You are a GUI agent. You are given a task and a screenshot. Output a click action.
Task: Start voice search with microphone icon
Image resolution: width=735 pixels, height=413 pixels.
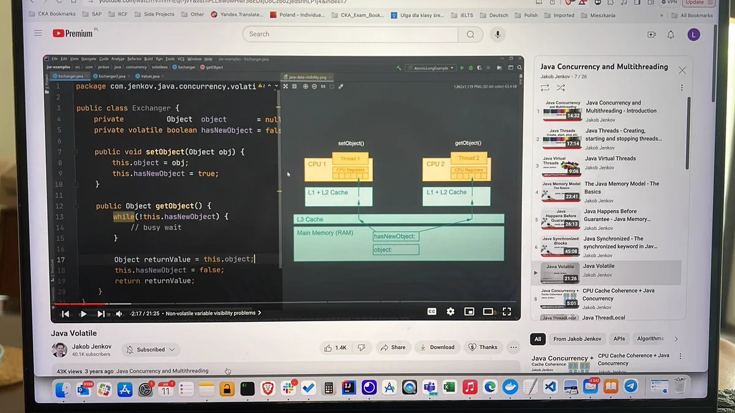tap(497, 34)
